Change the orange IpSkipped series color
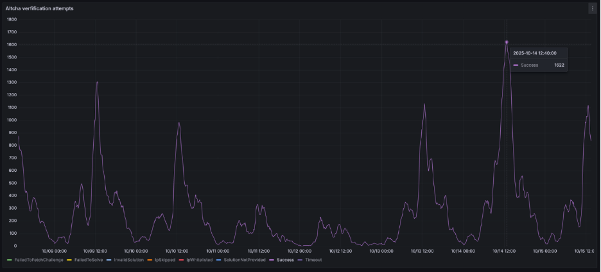The width and height of the screenshot is (601, 272). 150,260
